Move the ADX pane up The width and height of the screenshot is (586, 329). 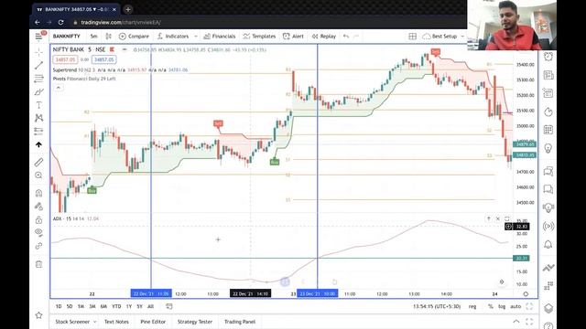[488, 218]
